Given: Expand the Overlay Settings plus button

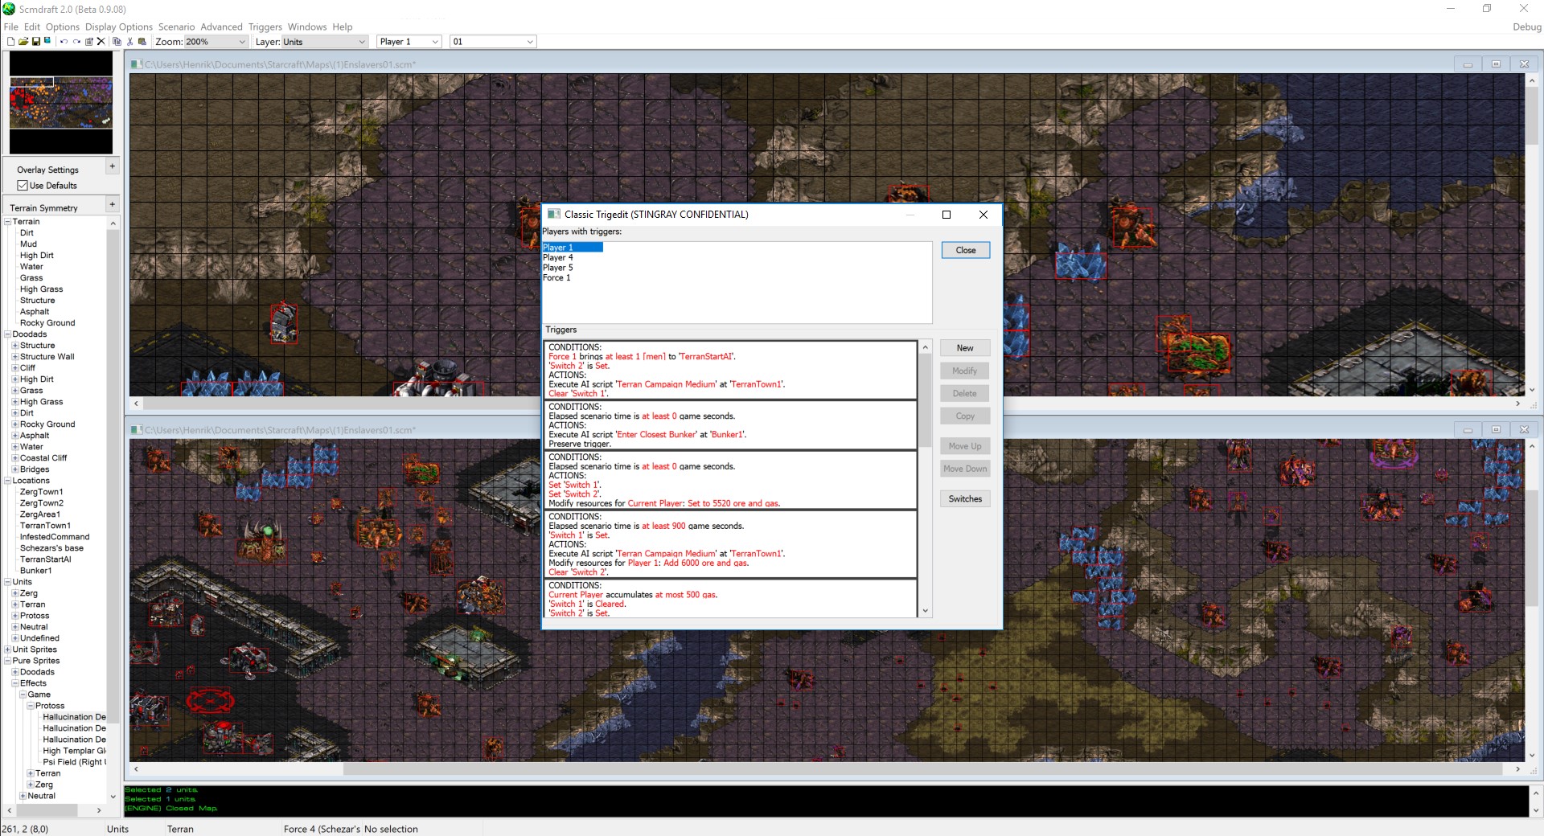Looking at the screenshot, I should click(x=112, y=166).
